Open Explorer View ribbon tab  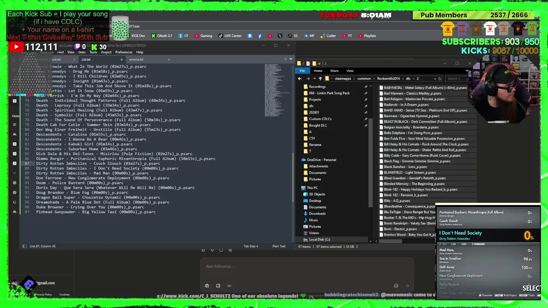[350, 71]
